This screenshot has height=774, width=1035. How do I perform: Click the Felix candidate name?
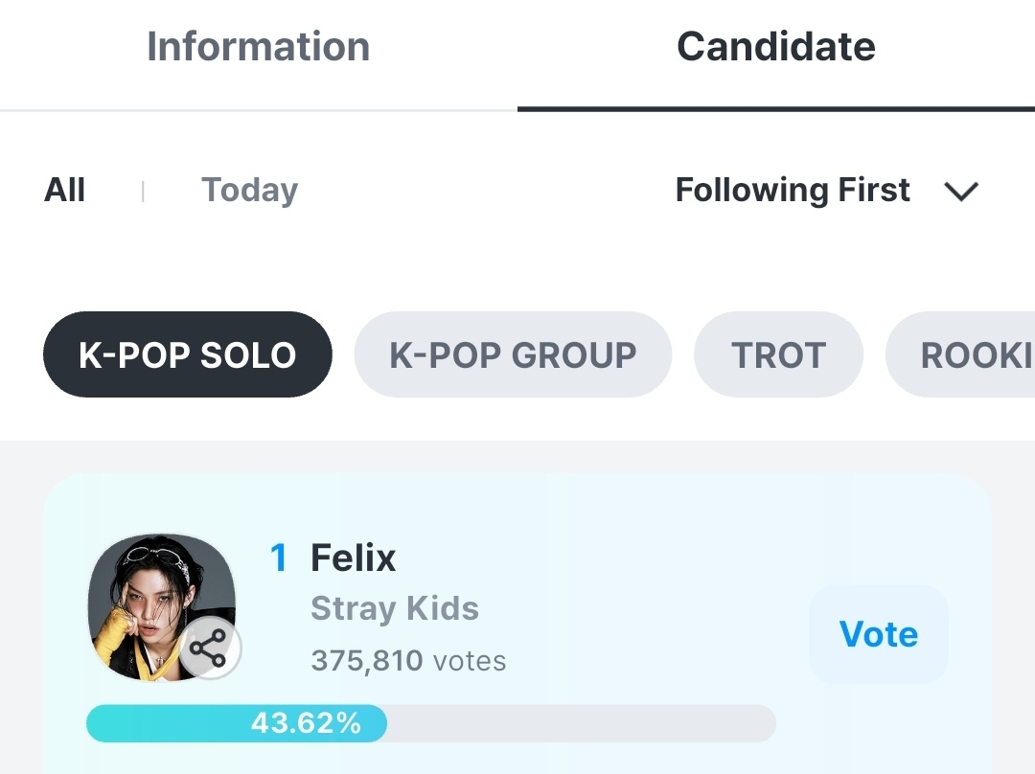[353, 558]
